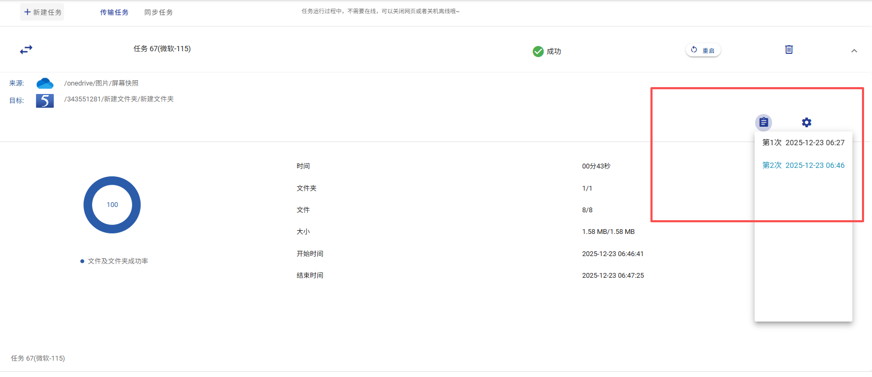Click the task title 任务 67(微软-115) in header
Viewport: 872px width, 377px height.
click(x=162, y=49)
